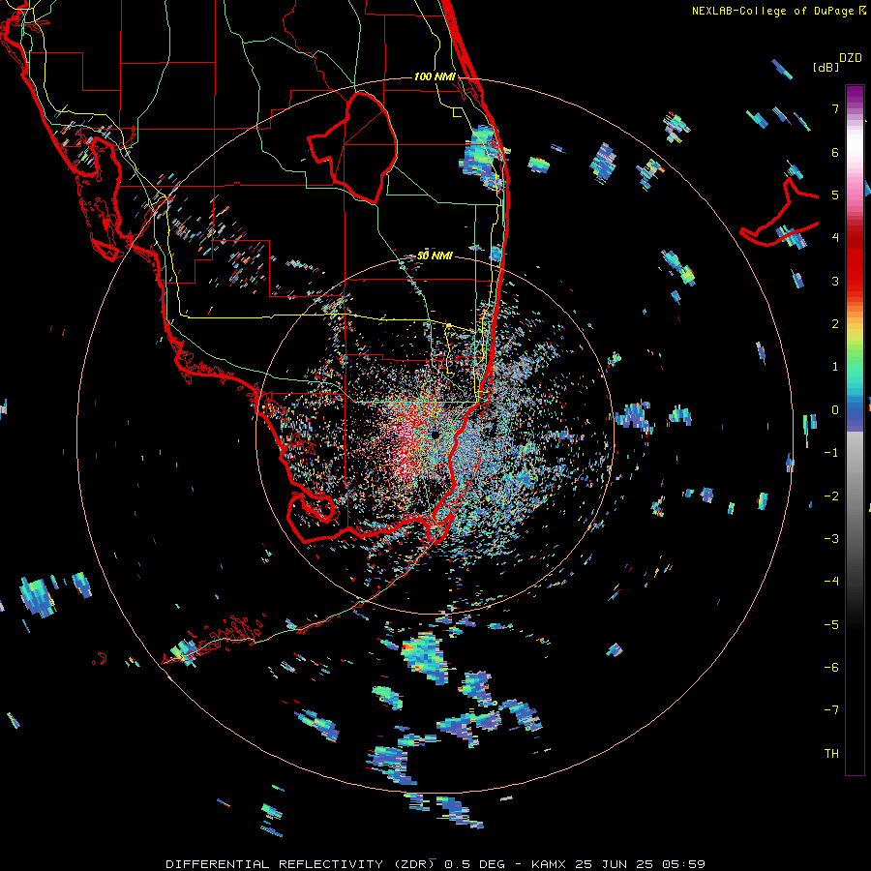Click the -7 value on color scale

click(x=831, y=710)
